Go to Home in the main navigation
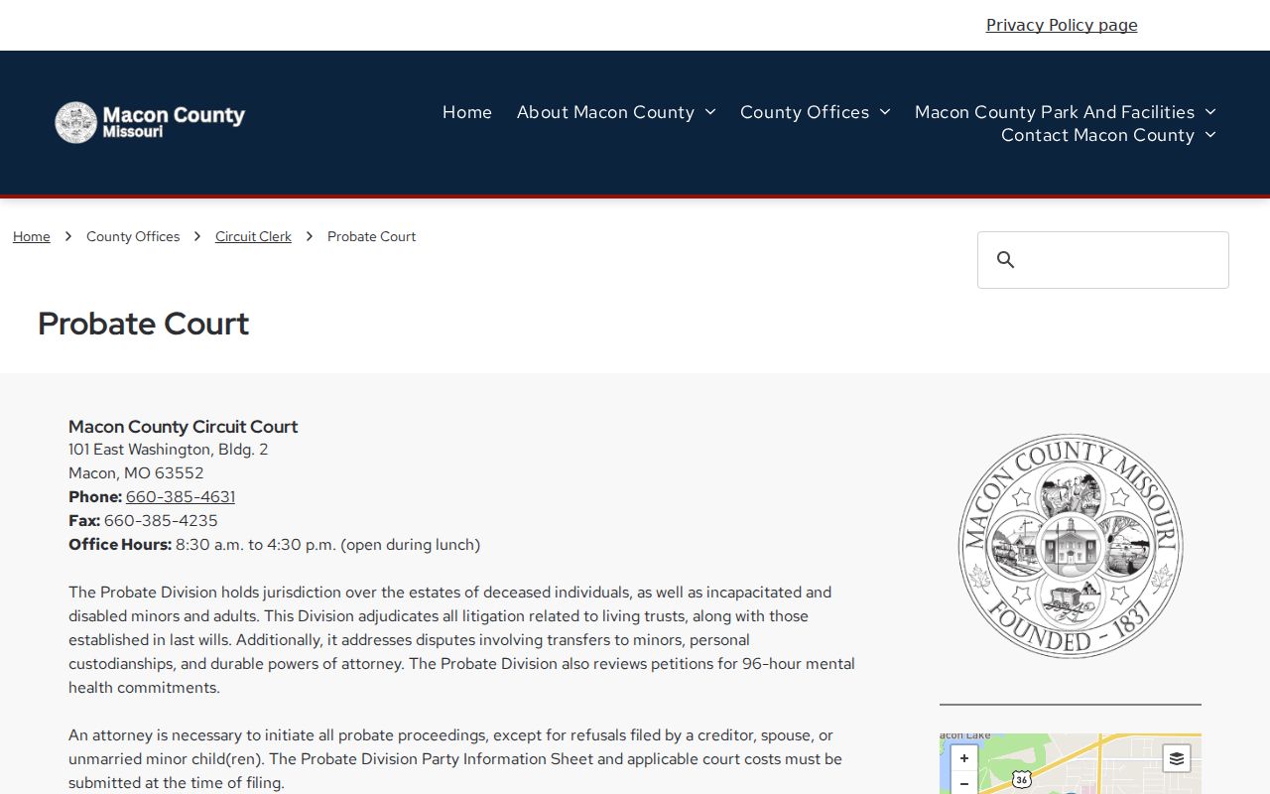1270x794 pixels. [467, 112]
